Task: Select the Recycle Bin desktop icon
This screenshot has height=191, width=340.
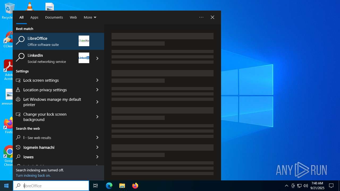Action: 8,11
